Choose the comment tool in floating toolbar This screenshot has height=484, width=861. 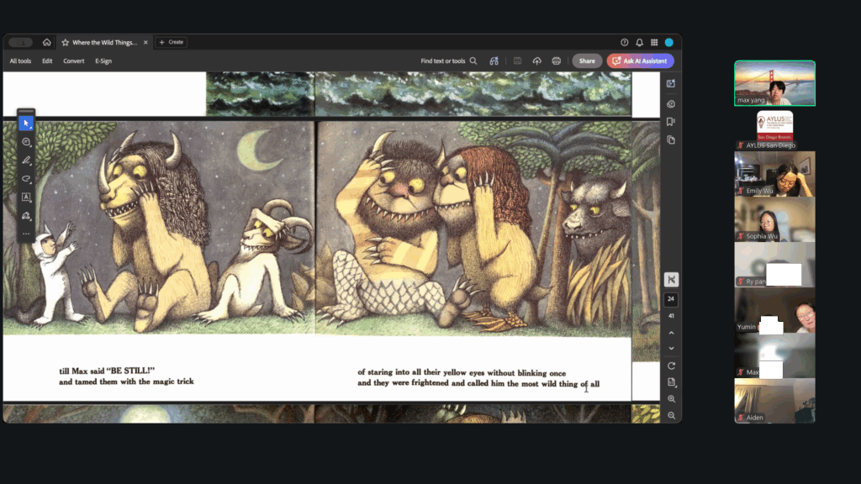point(26,142)
